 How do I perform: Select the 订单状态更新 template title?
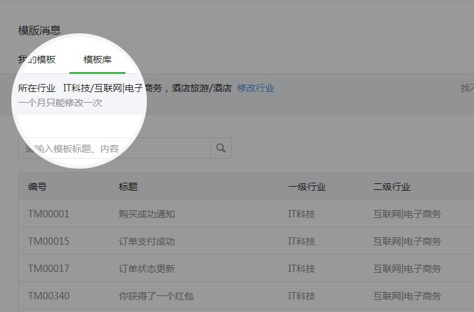tap(147, 269)
